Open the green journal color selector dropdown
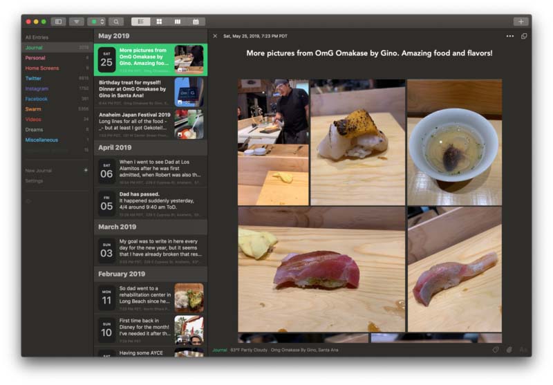The image size is (553, 385). pyautogui.click(x=96, y=22)
